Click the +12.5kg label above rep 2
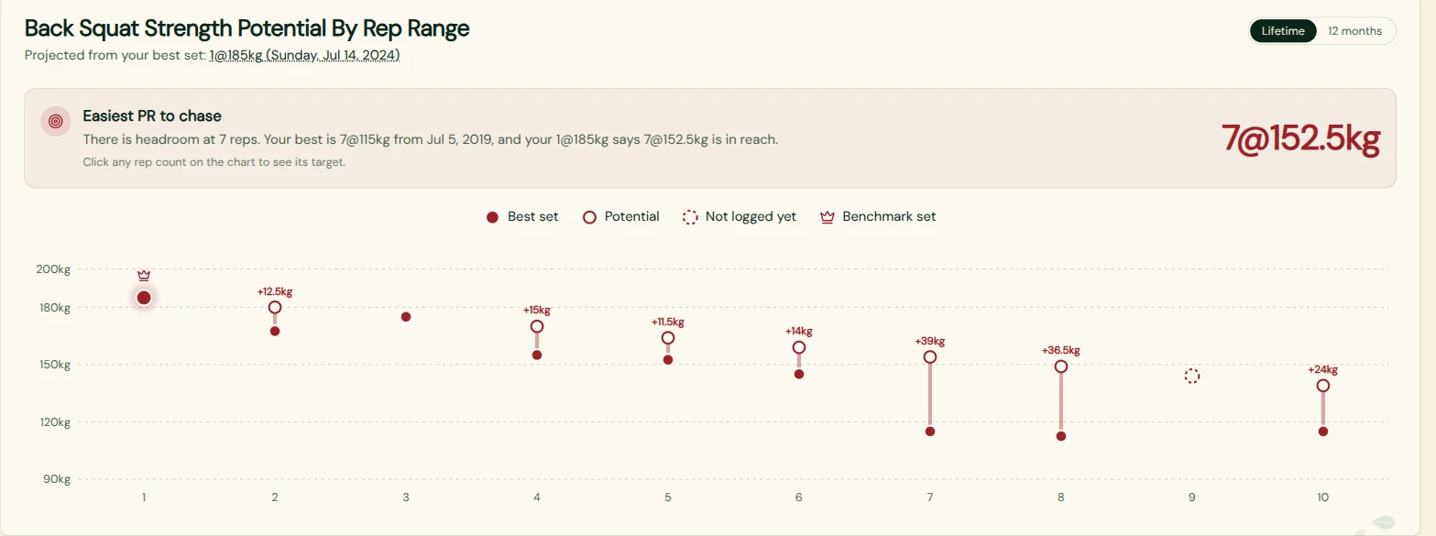 pos(275,292)
